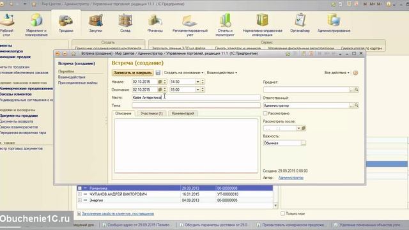Adjust the Начало date stepper

coord(165,82)
